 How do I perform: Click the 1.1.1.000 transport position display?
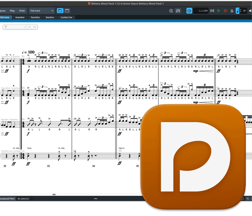pyautogui.click(x=201, y=11)
